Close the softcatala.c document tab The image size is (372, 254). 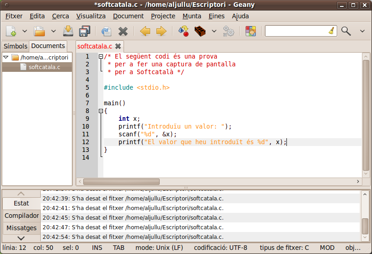tap(118, 46)
